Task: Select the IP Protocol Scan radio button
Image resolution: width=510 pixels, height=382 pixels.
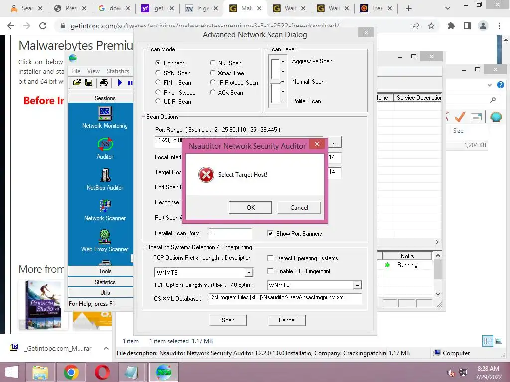Action: [x=212, y=82]
